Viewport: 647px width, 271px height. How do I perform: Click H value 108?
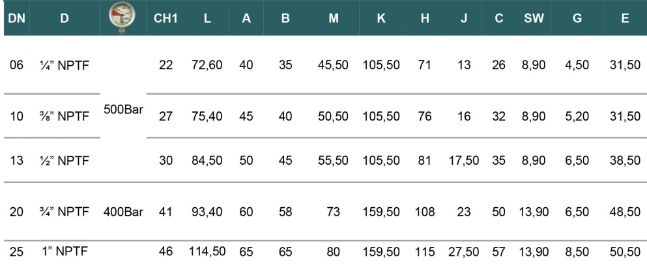[425, 212]
